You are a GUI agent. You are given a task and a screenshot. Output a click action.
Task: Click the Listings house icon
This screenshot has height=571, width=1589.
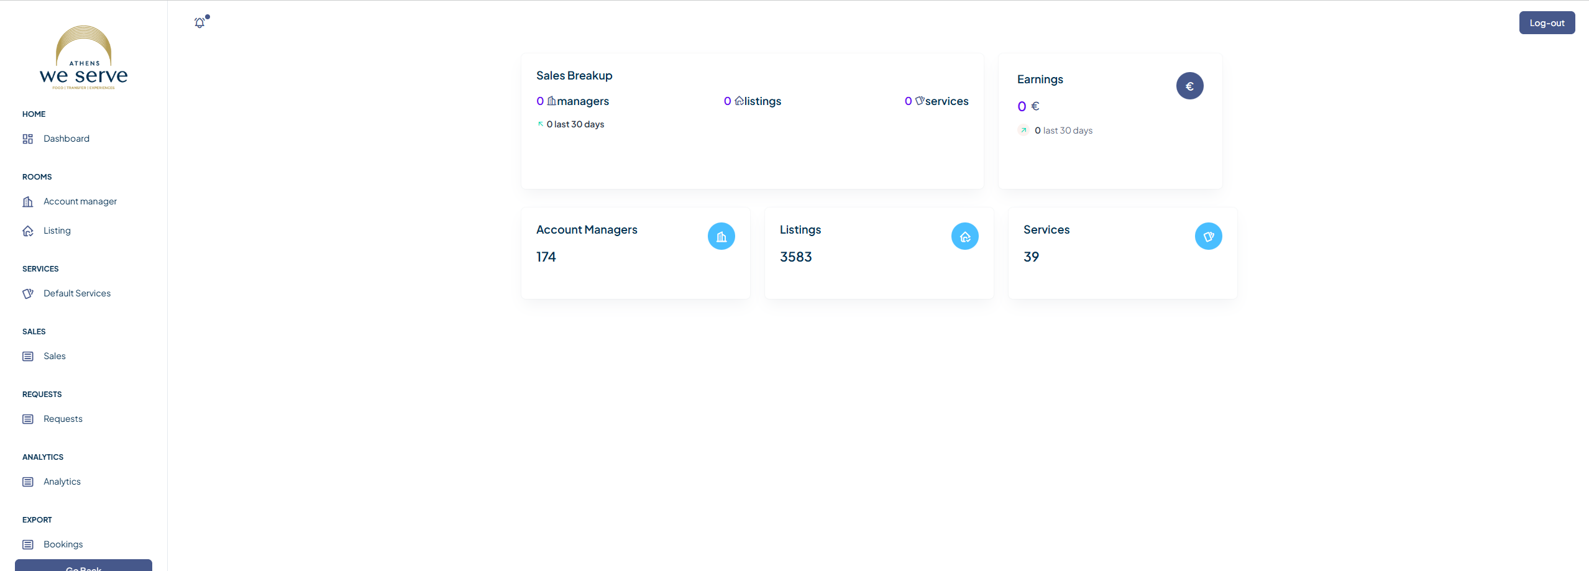click(x=964, y=236)
